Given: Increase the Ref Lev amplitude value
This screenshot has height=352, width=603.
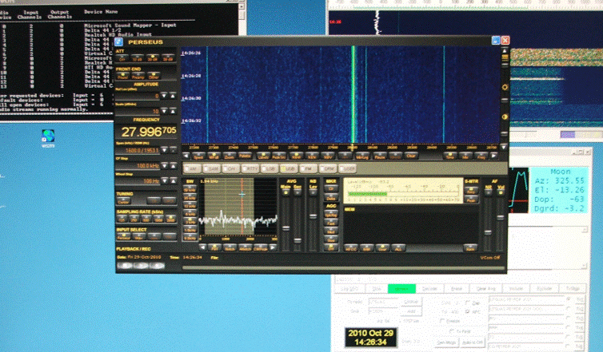Looking at the screenshot, I should click(x=173, y=96).
